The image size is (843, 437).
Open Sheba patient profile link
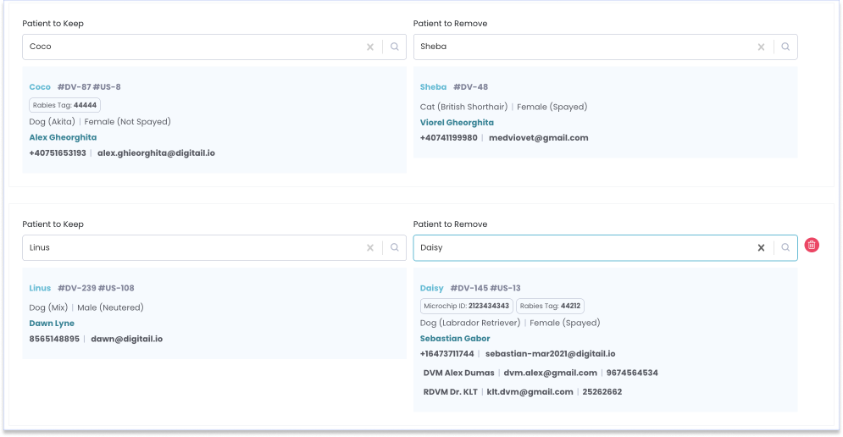433,87
